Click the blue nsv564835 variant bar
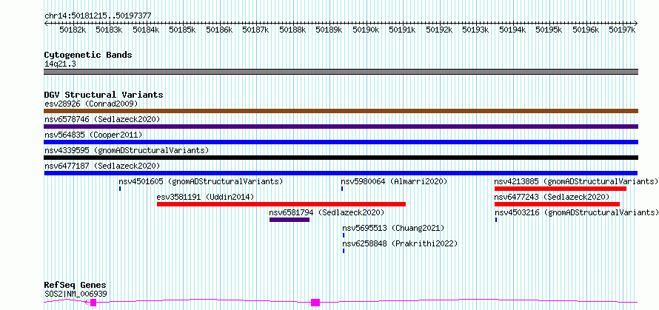 (341, 142)
